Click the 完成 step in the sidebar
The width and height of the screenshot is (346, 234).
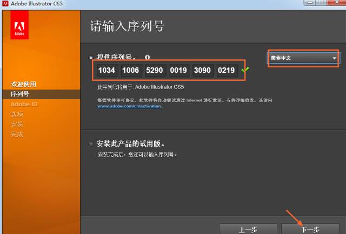pyautogui.click(x=17, y=134)
